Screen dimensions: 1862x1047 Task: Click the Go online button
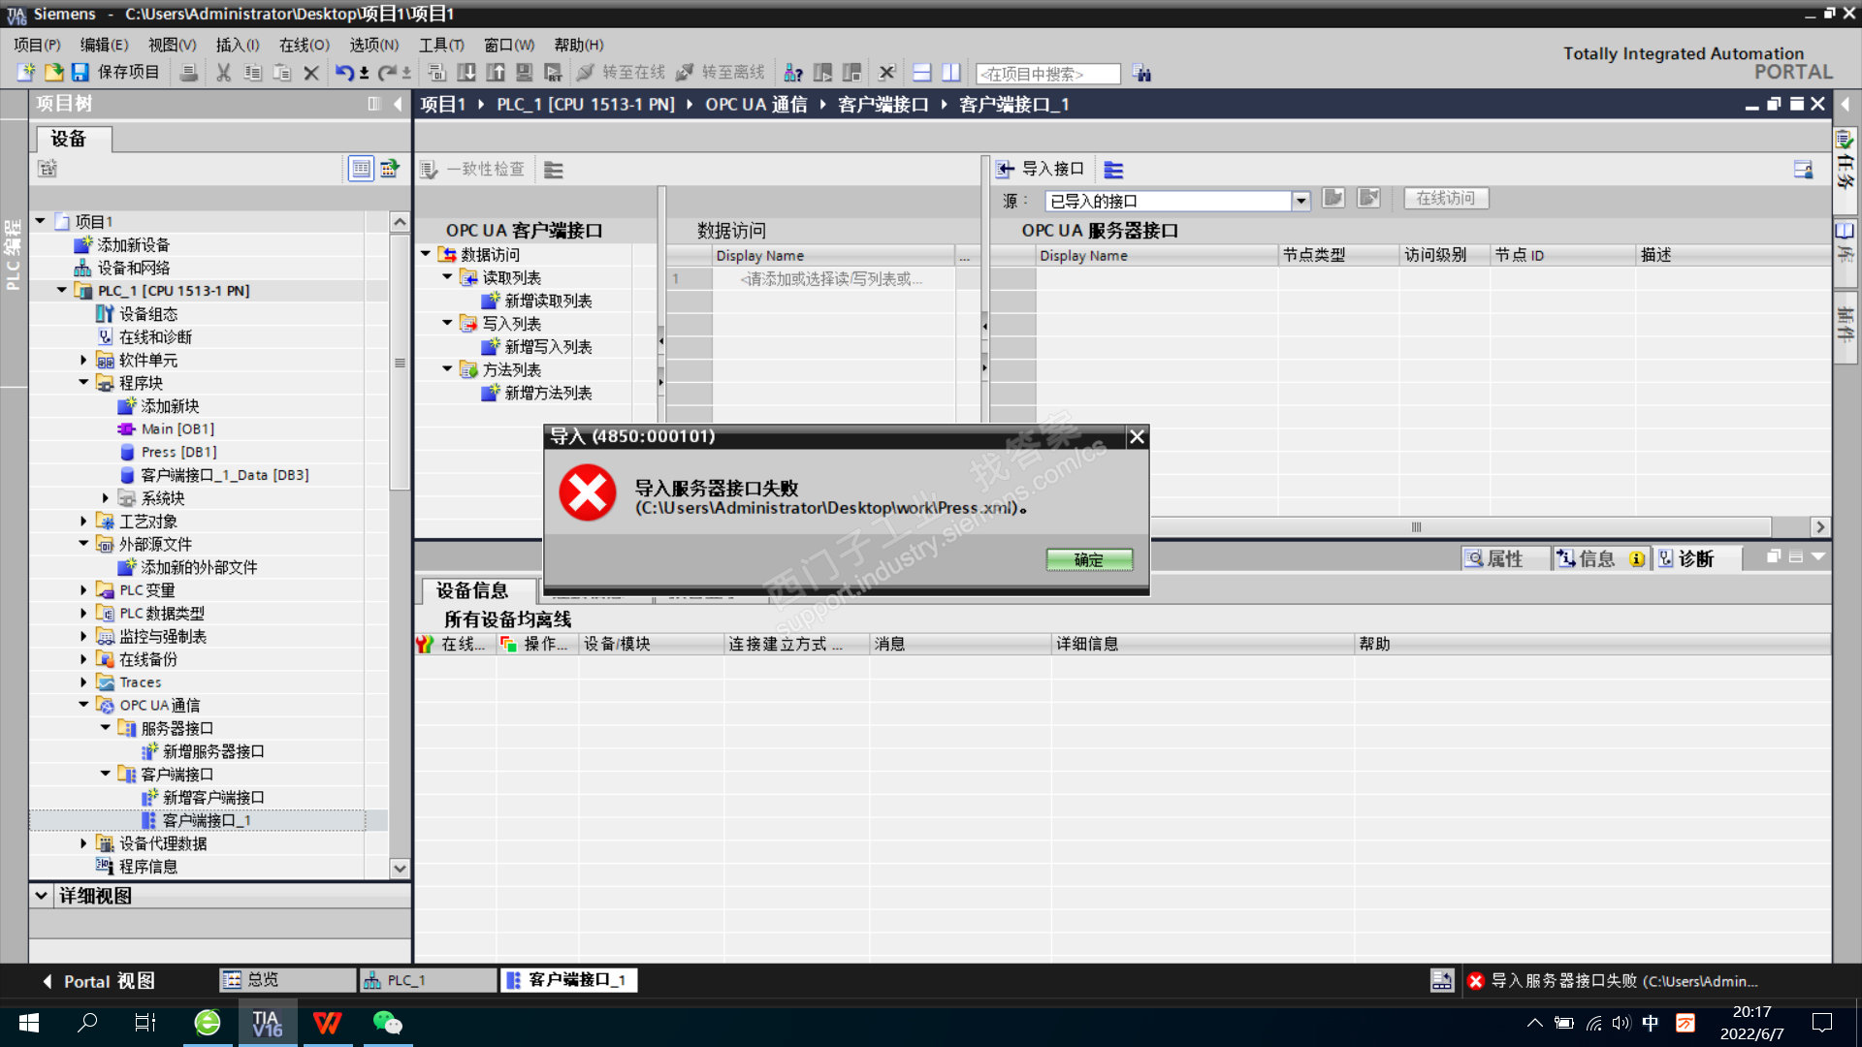click(622, 73)
